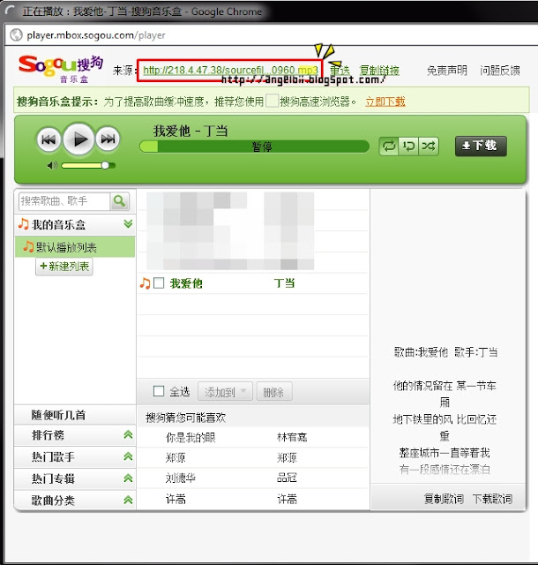Click the music note icon beside 我的音乐盒
This screenshot has width=538, height=565.
[x=24, y=223]
